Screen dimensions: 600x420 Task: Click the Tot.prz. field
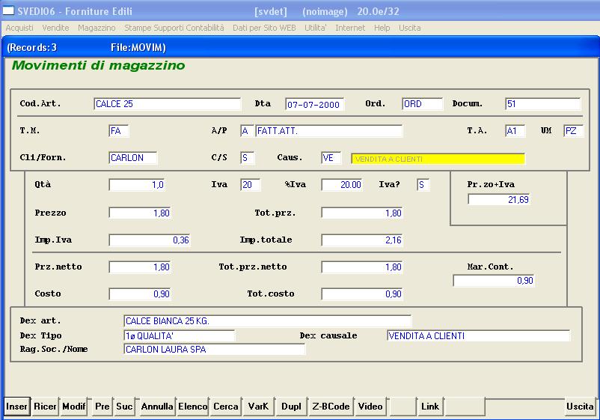tap(362, 213)
